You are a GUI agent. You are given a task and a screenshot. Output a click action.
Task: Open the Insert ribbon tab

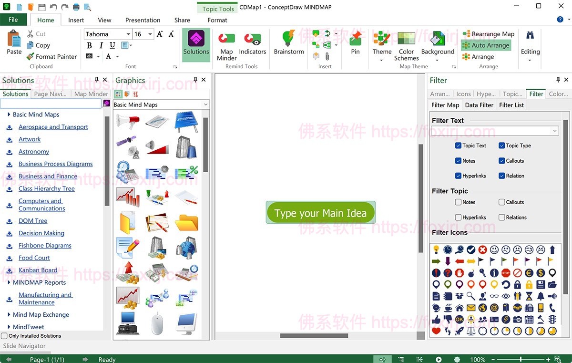point(76,20)
